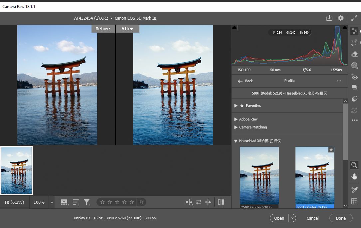361x228 pixels.
Task: Toggle highlight clipping warning in histogram
Action: pyautogui.click(x=345, y=28)
